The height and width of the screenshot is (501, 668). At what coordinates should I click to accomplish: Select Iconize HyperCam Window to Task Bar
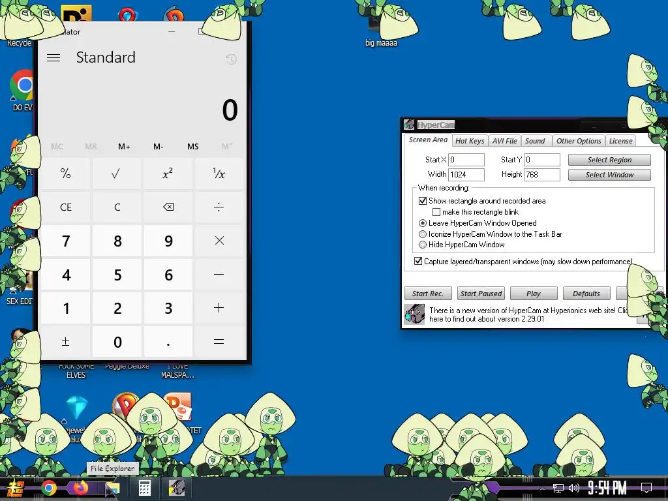(x=423, y=234)
